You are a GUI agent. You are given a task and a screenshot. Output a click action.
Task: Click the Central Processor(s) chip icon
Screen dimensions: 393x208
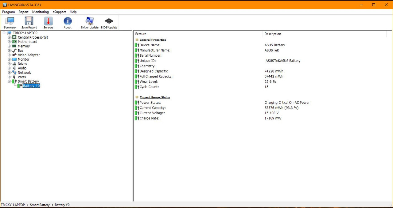coord(14,37)
